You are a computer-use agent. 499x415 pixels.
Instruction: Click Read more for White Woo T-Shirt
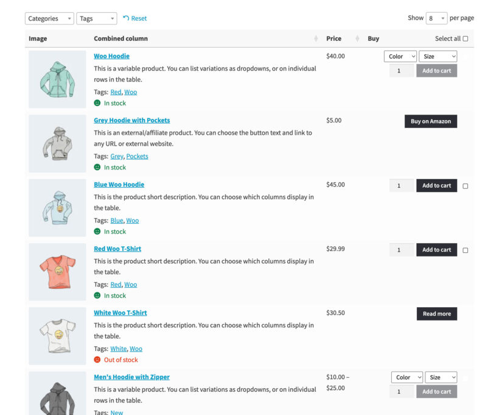coord(436,313)
